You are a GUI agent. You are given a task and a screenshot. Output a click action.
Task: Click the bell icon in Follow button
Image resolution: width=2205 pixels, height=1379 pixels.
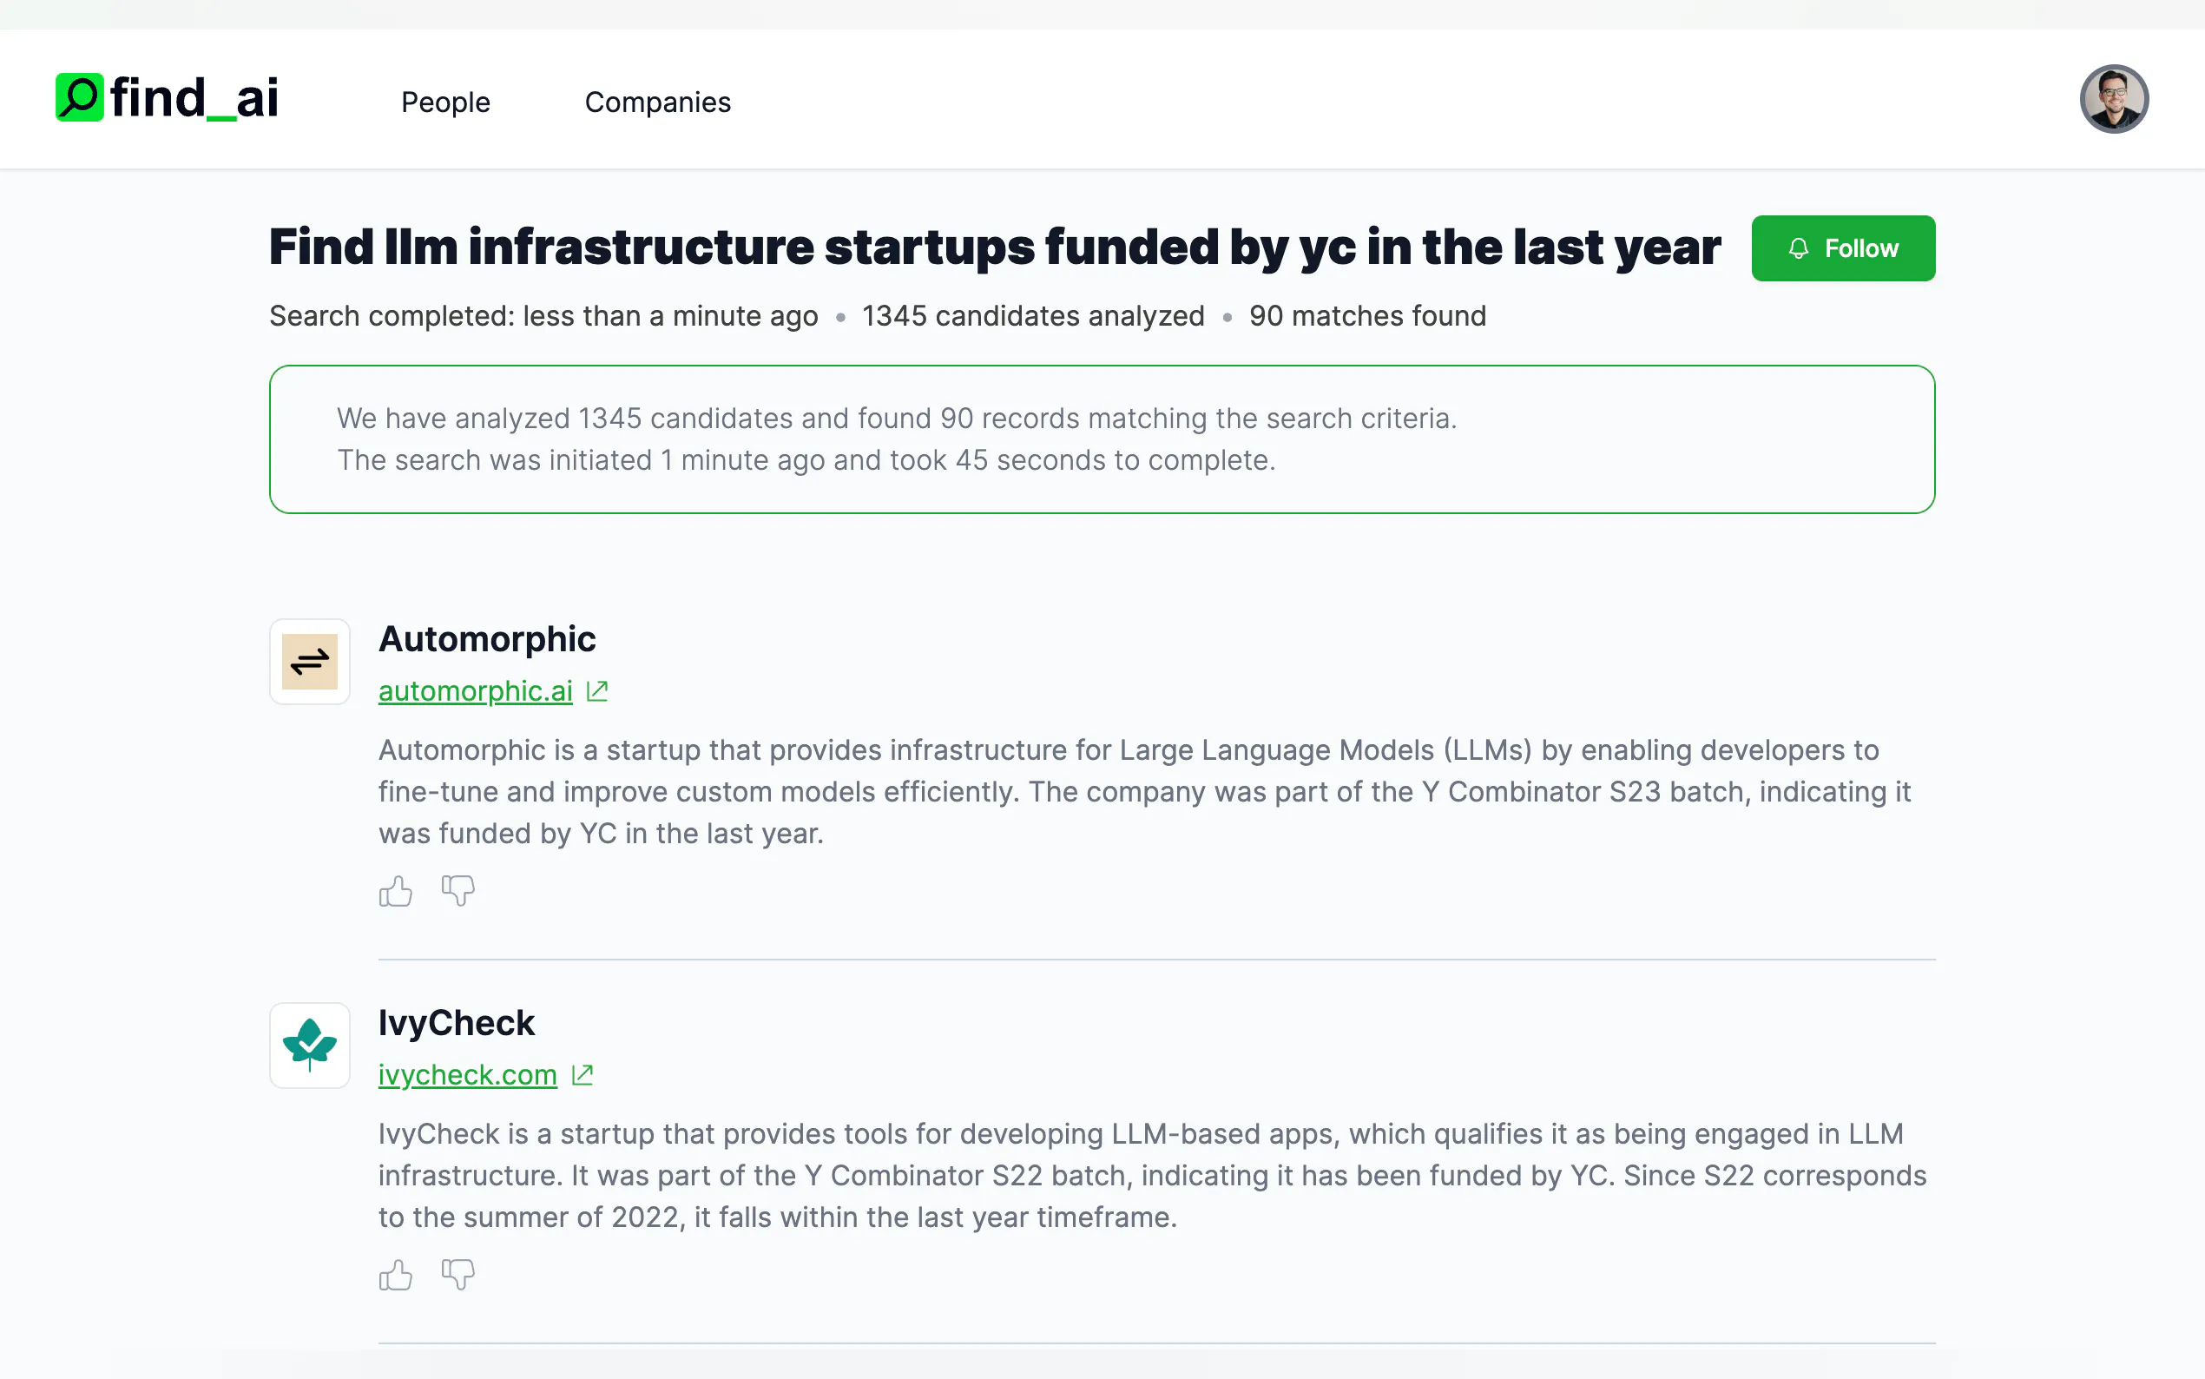tap(1798, 248)
